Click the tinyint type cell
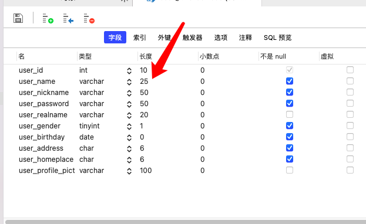 point(89,126)
